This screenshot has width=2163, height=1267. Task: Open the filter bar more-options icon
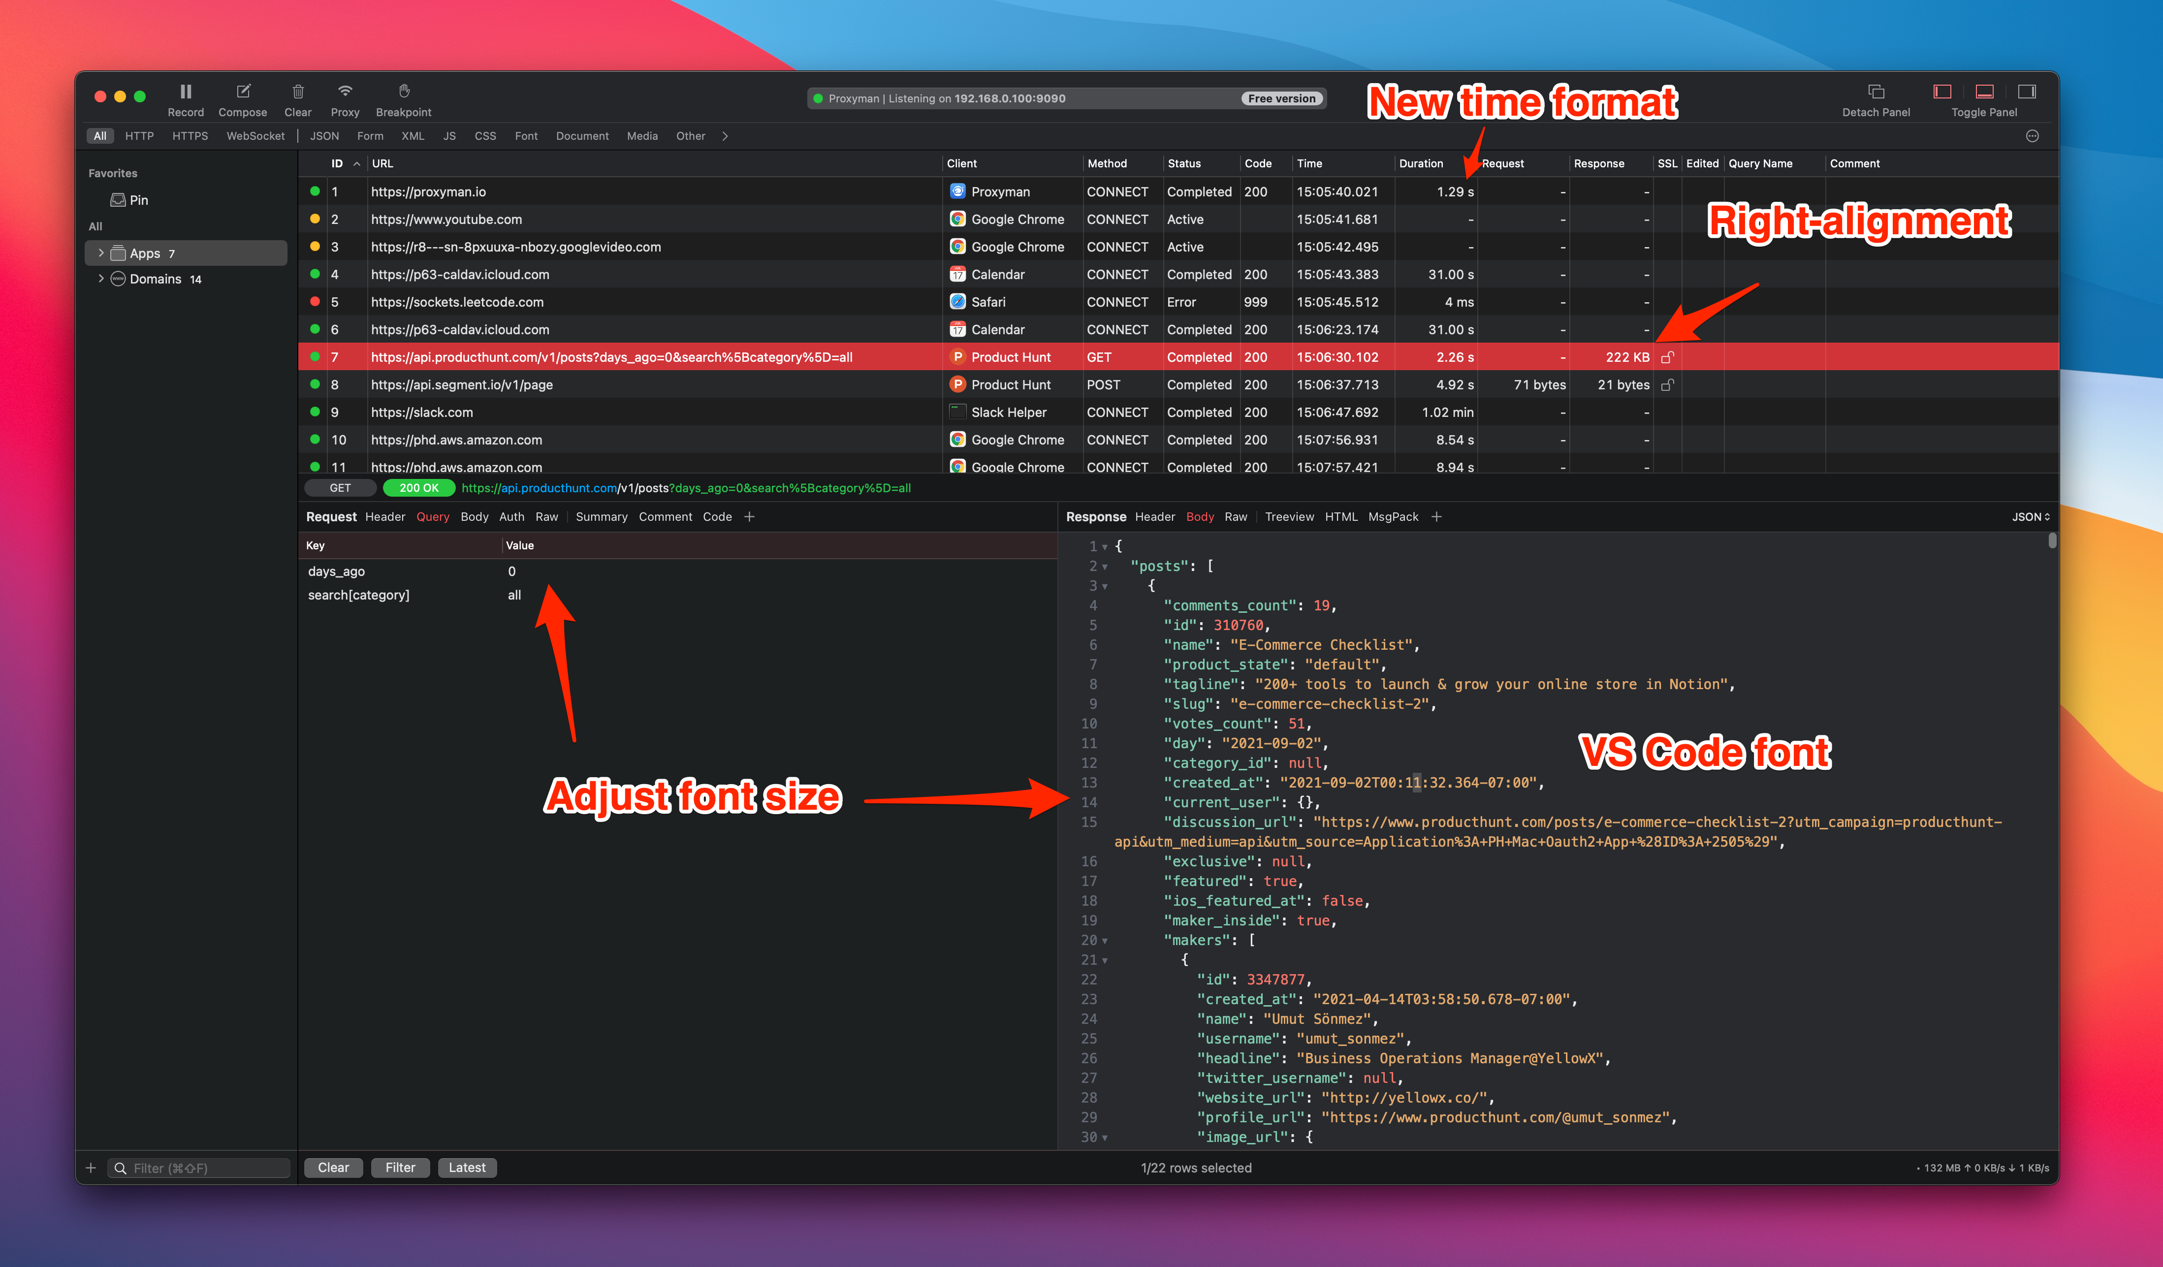click(2033, 136)
